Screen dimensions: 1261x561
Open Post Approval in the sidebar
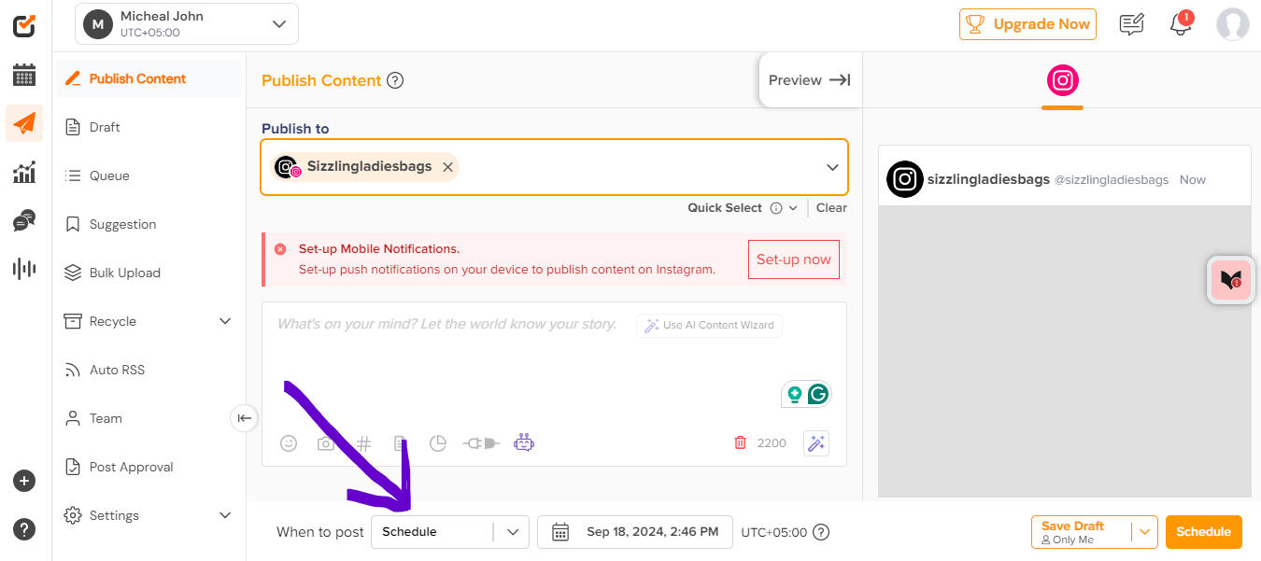(149, 467)
